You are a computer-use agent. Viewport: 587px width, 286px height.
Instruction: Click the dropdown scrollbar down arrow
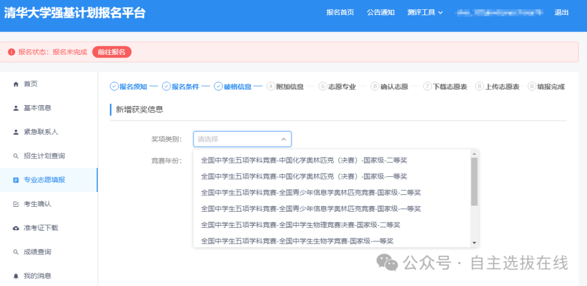[x=474, y=243]
